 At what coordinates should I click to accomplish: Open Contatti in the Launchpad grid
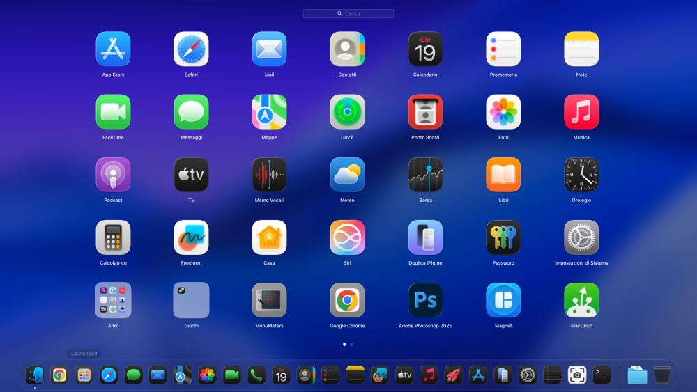[x=347, y=49]
